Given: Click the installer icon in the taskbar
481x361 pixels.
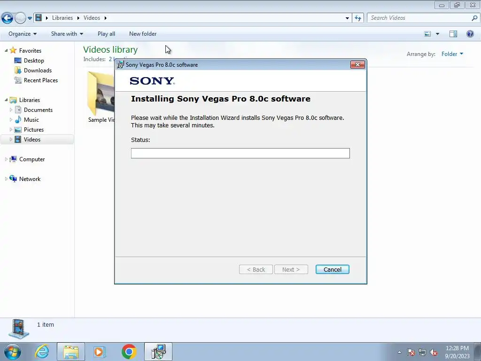Looking at the screenshot, I should click(158, 352).
